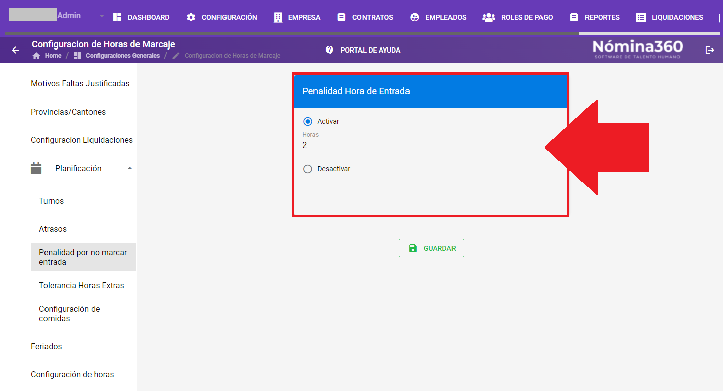Open the Admin account dropdown arrow
The height and width of the screenshot is (391, 723).
[102, 16]
